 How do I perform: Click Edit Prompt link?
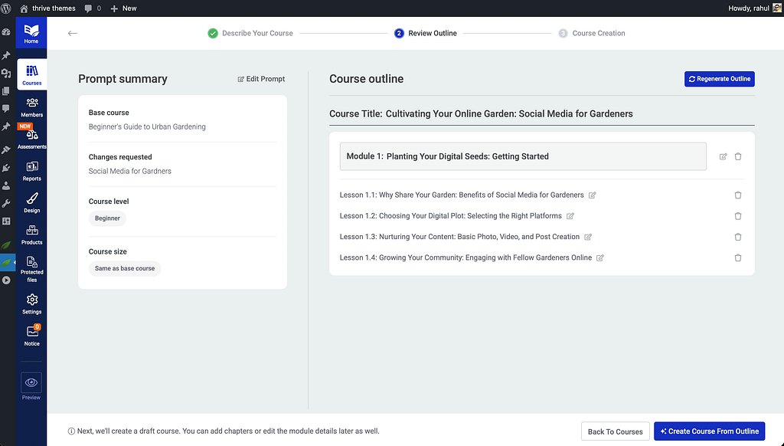[261, 79]
